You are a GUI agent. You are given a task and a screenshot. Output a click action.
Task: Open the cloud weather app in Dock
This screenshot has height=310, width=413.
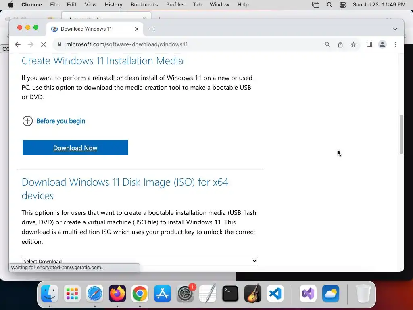tap(331, 293)
